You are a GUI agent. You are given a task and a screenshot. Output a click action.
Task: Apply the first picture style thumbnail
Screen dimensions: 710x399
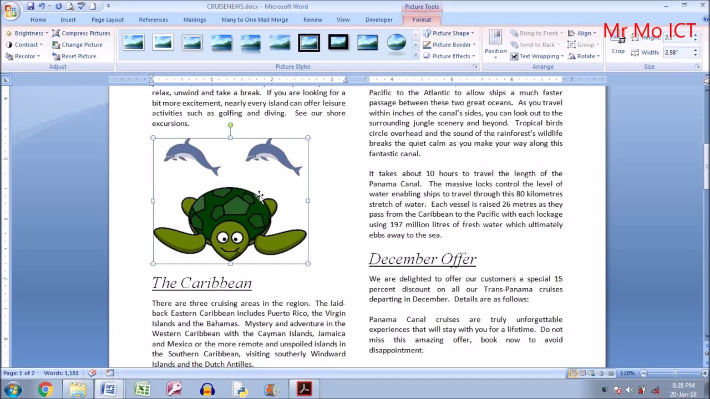tap(134, 42)
